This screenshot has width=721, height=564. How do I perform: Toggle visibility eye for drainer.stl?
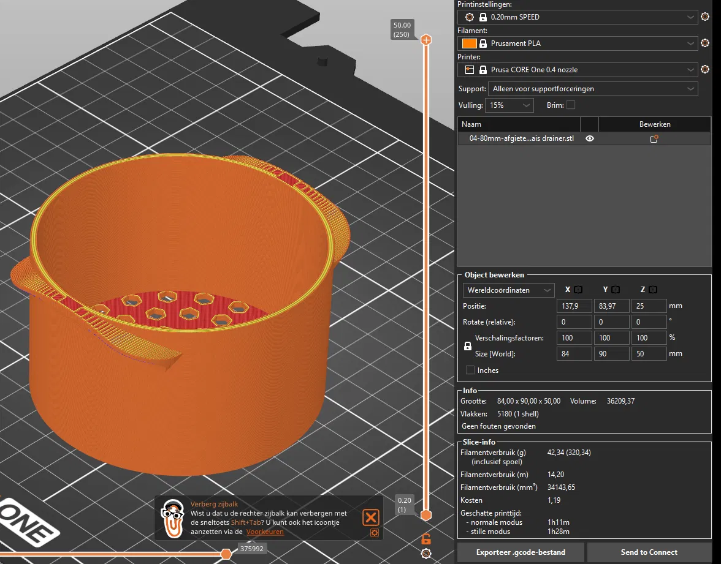[x=590, y=139]
